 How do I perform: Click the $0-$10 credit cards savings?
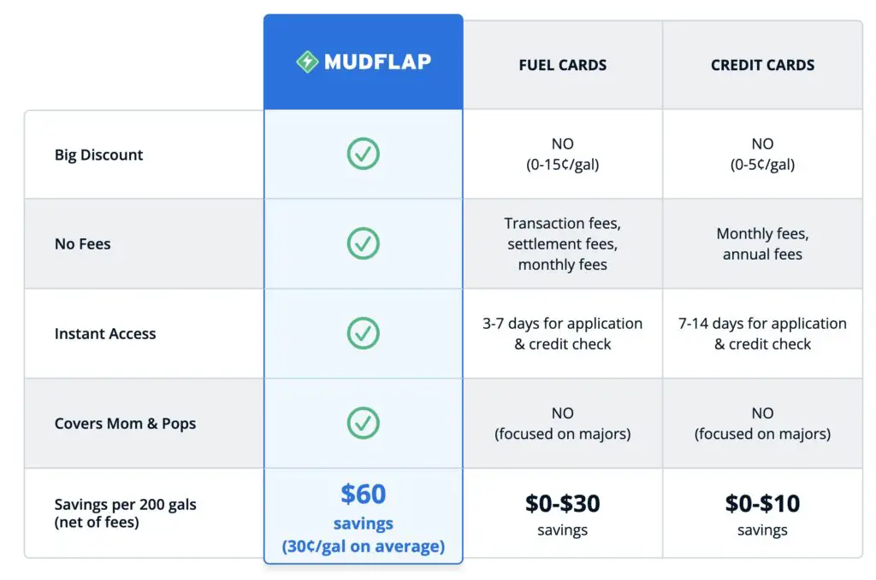[762, 504]
